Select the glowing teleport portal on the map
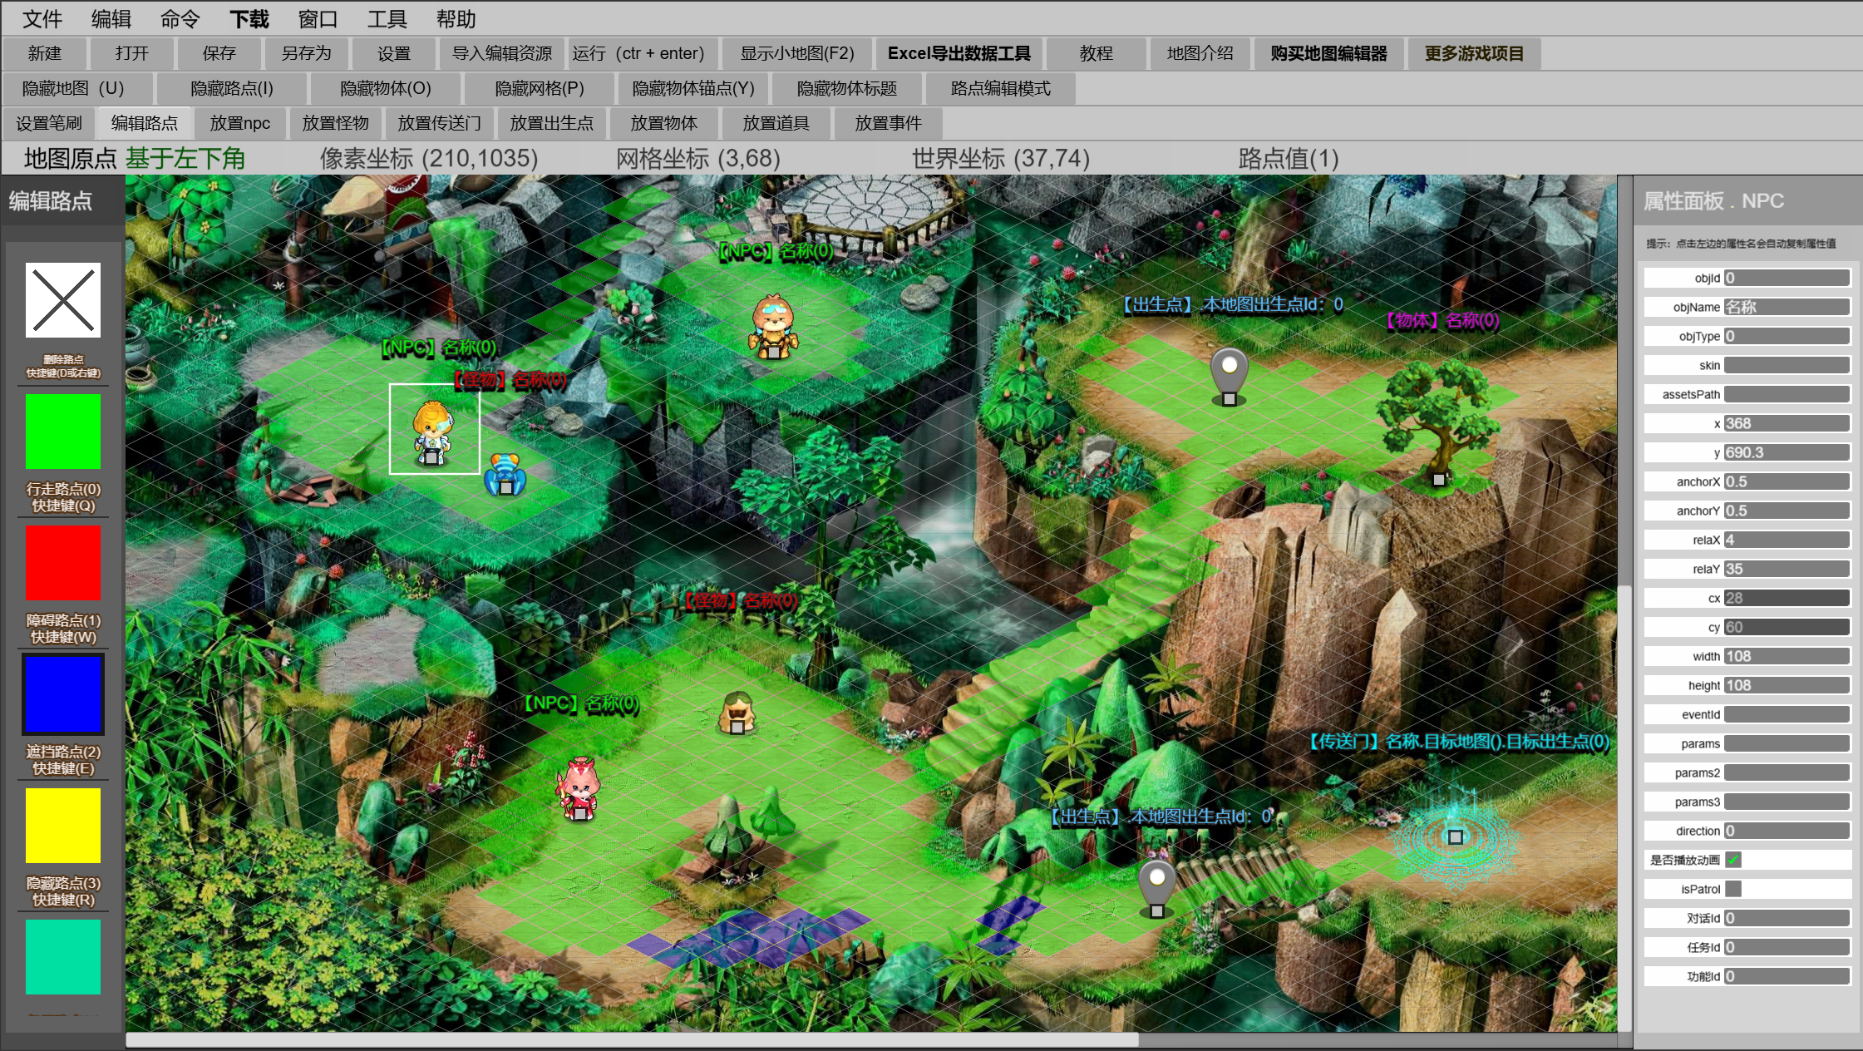This screenshot has height=1051, width=1863. click(1454, 836)
